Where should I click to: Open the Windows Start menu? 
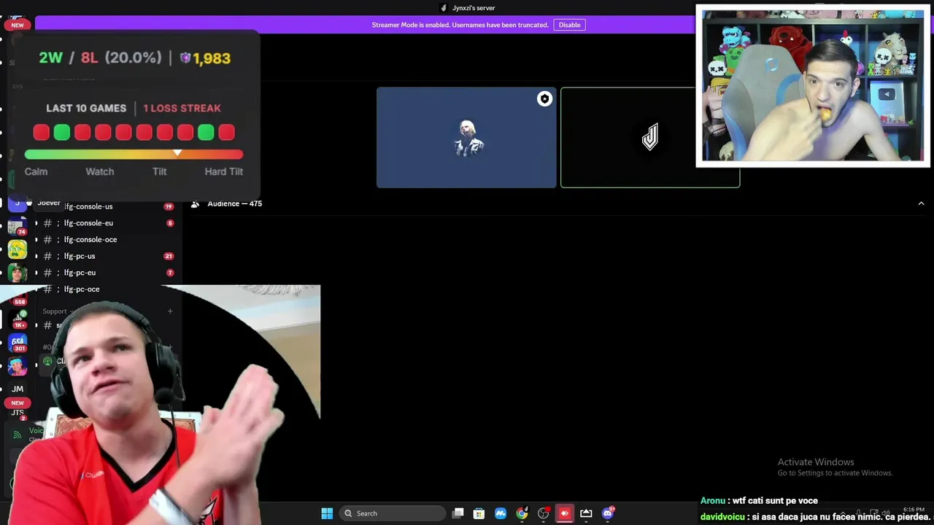pos(327,513)
